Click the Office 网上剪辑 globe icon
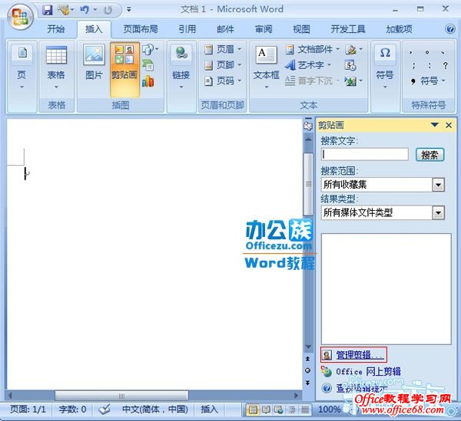461x421 pixels. (327, 372)
